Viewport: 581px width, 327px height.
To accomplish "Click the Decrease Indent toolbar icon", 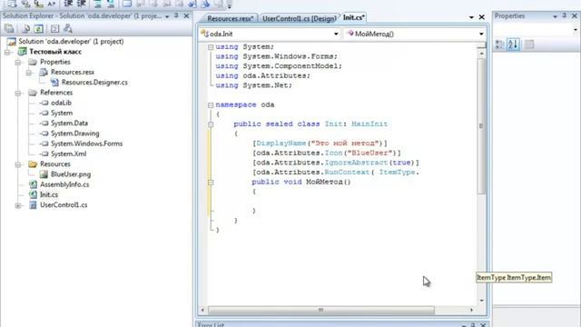I will [68, 4].
